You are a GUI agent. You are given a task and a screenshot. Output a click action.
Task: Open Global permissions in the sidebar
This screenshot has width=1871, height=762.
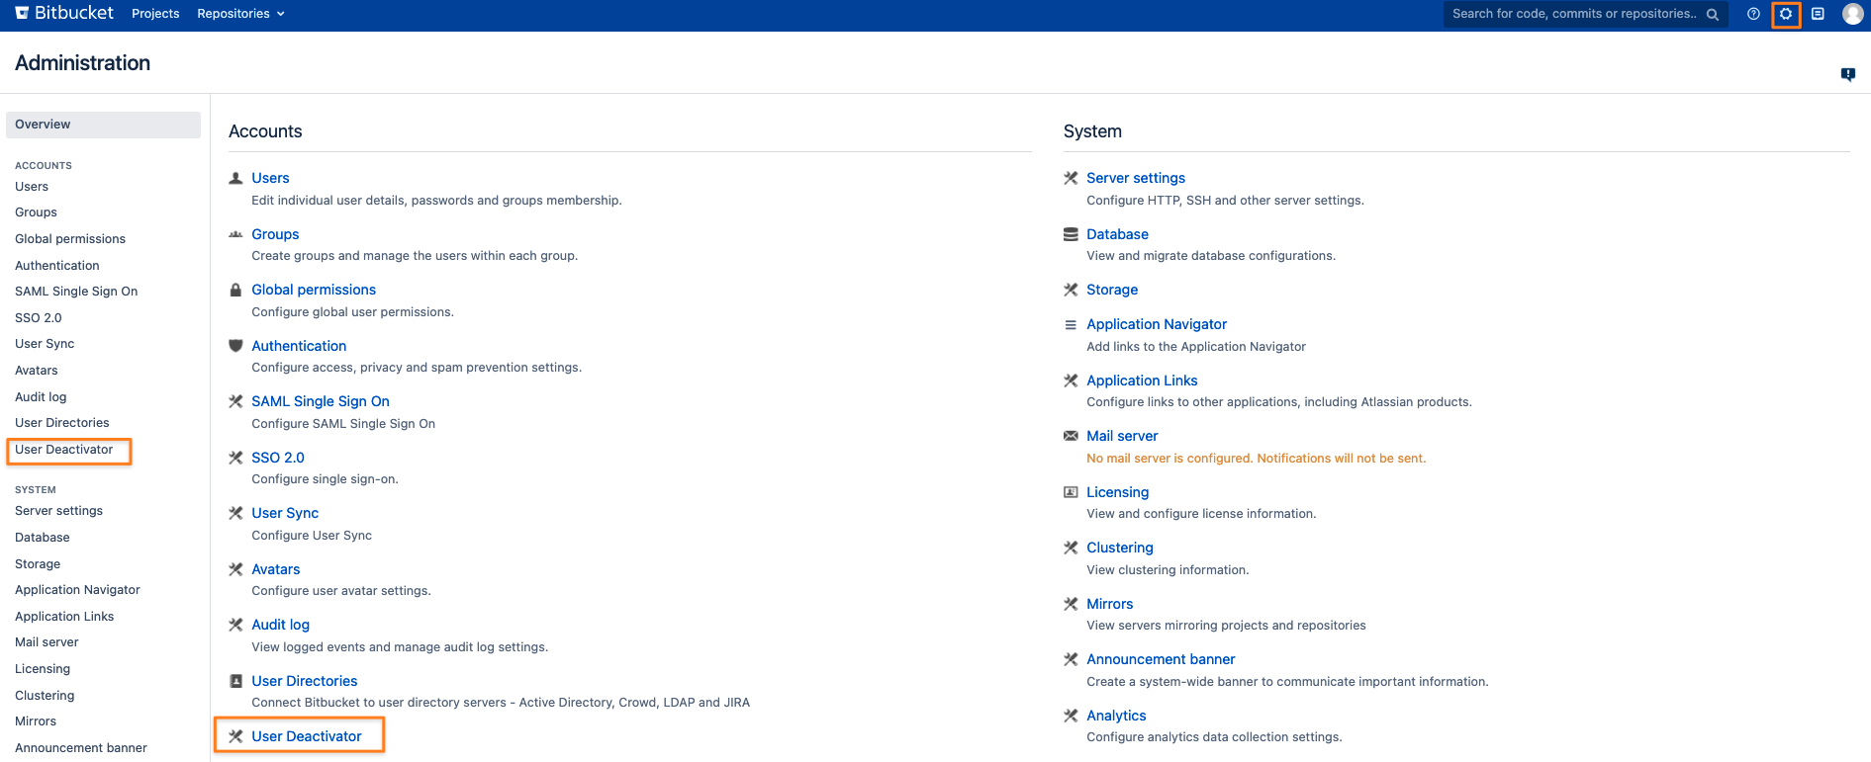(x=70, y=239)
